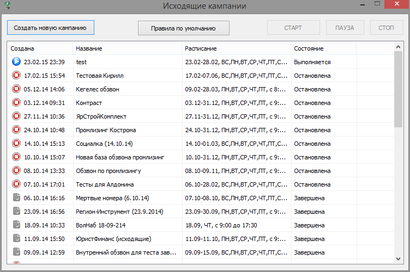The width and height of the screenshot is (410, 272).
Task: Sort list by Создана column header
Action: (40, 48)
